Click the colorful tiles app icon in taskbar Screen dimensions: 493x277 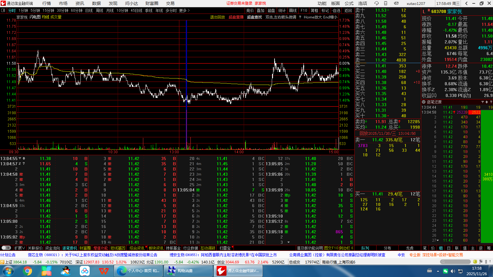[x=47, y=271]
